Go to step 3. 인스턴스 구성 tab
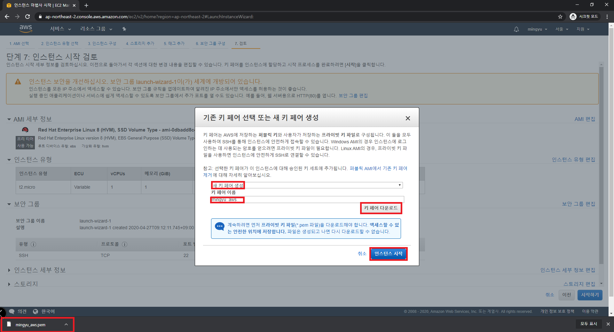614x332 pixels. point(102,43)
